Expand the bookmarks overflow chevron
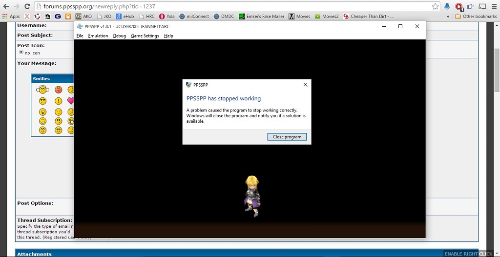The width and height of the screenshot is (500, 257). (448, 17)
